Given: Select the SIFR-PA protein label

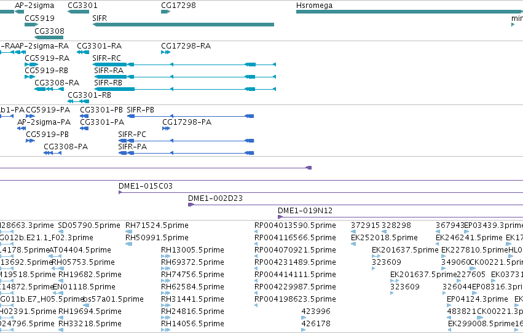Looking at the screenshot, I should (132, 147).
